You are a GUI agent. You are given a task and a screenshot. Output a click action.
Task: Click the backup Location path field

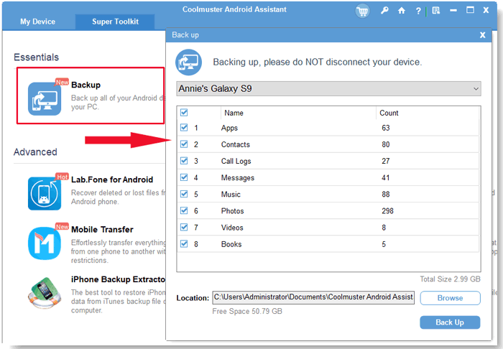point(313,297)
